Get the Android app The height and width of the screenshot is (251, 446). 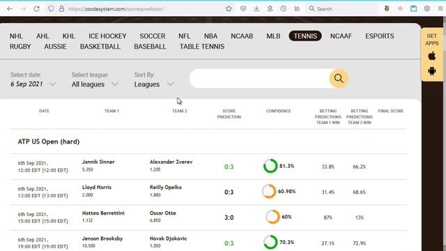(432, 71)
